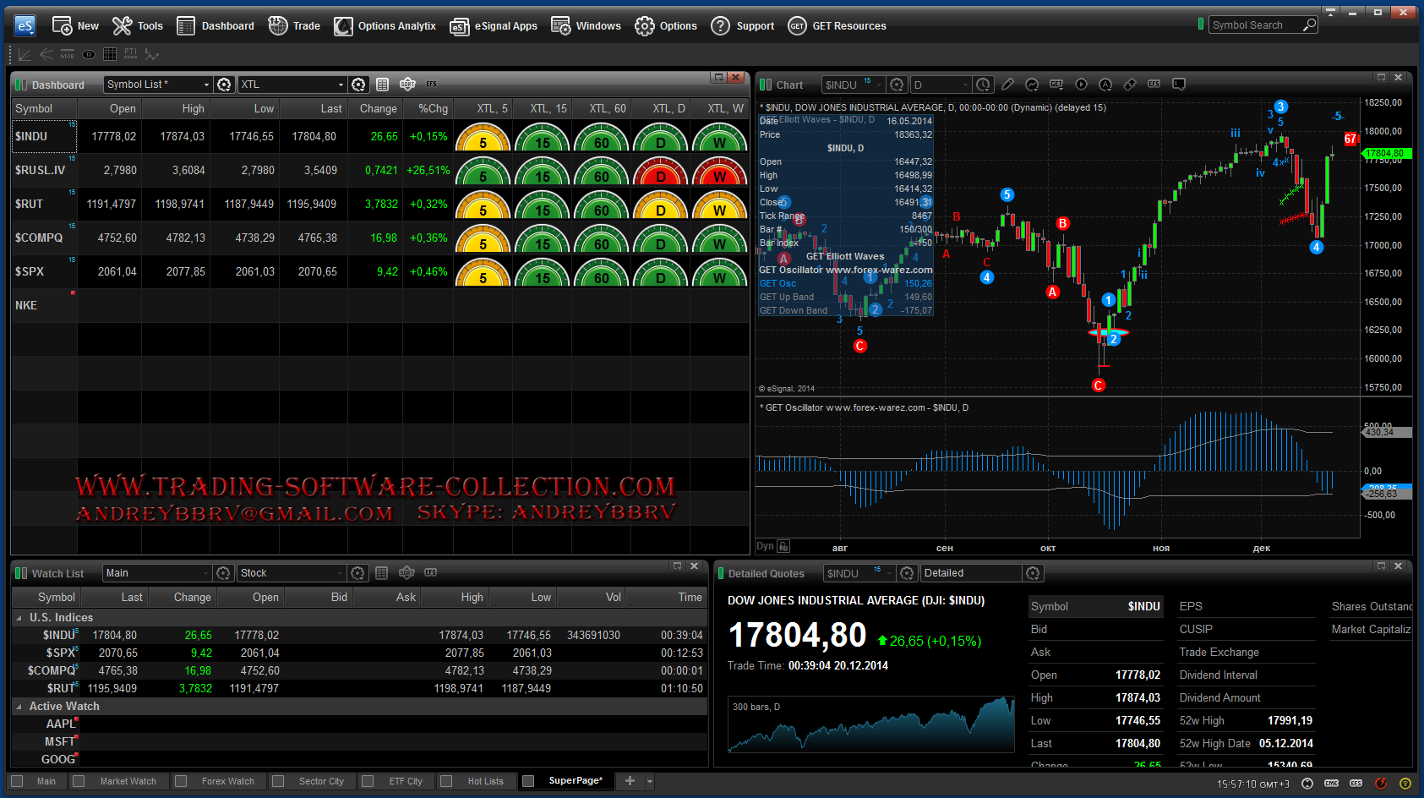Sort Dashboard by the %Chg column header
The width and height of the screenshot is (1424, 798).
433,109
